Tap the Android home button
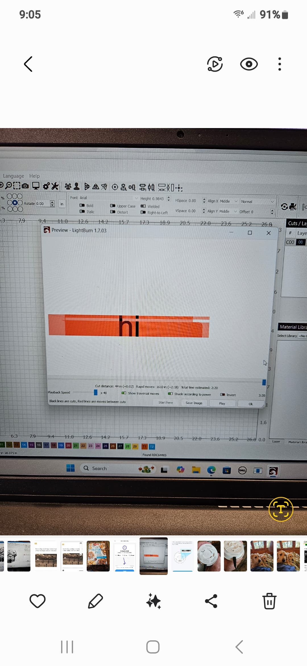This screenshot has height=666, width=307. (x=153, y=647)
